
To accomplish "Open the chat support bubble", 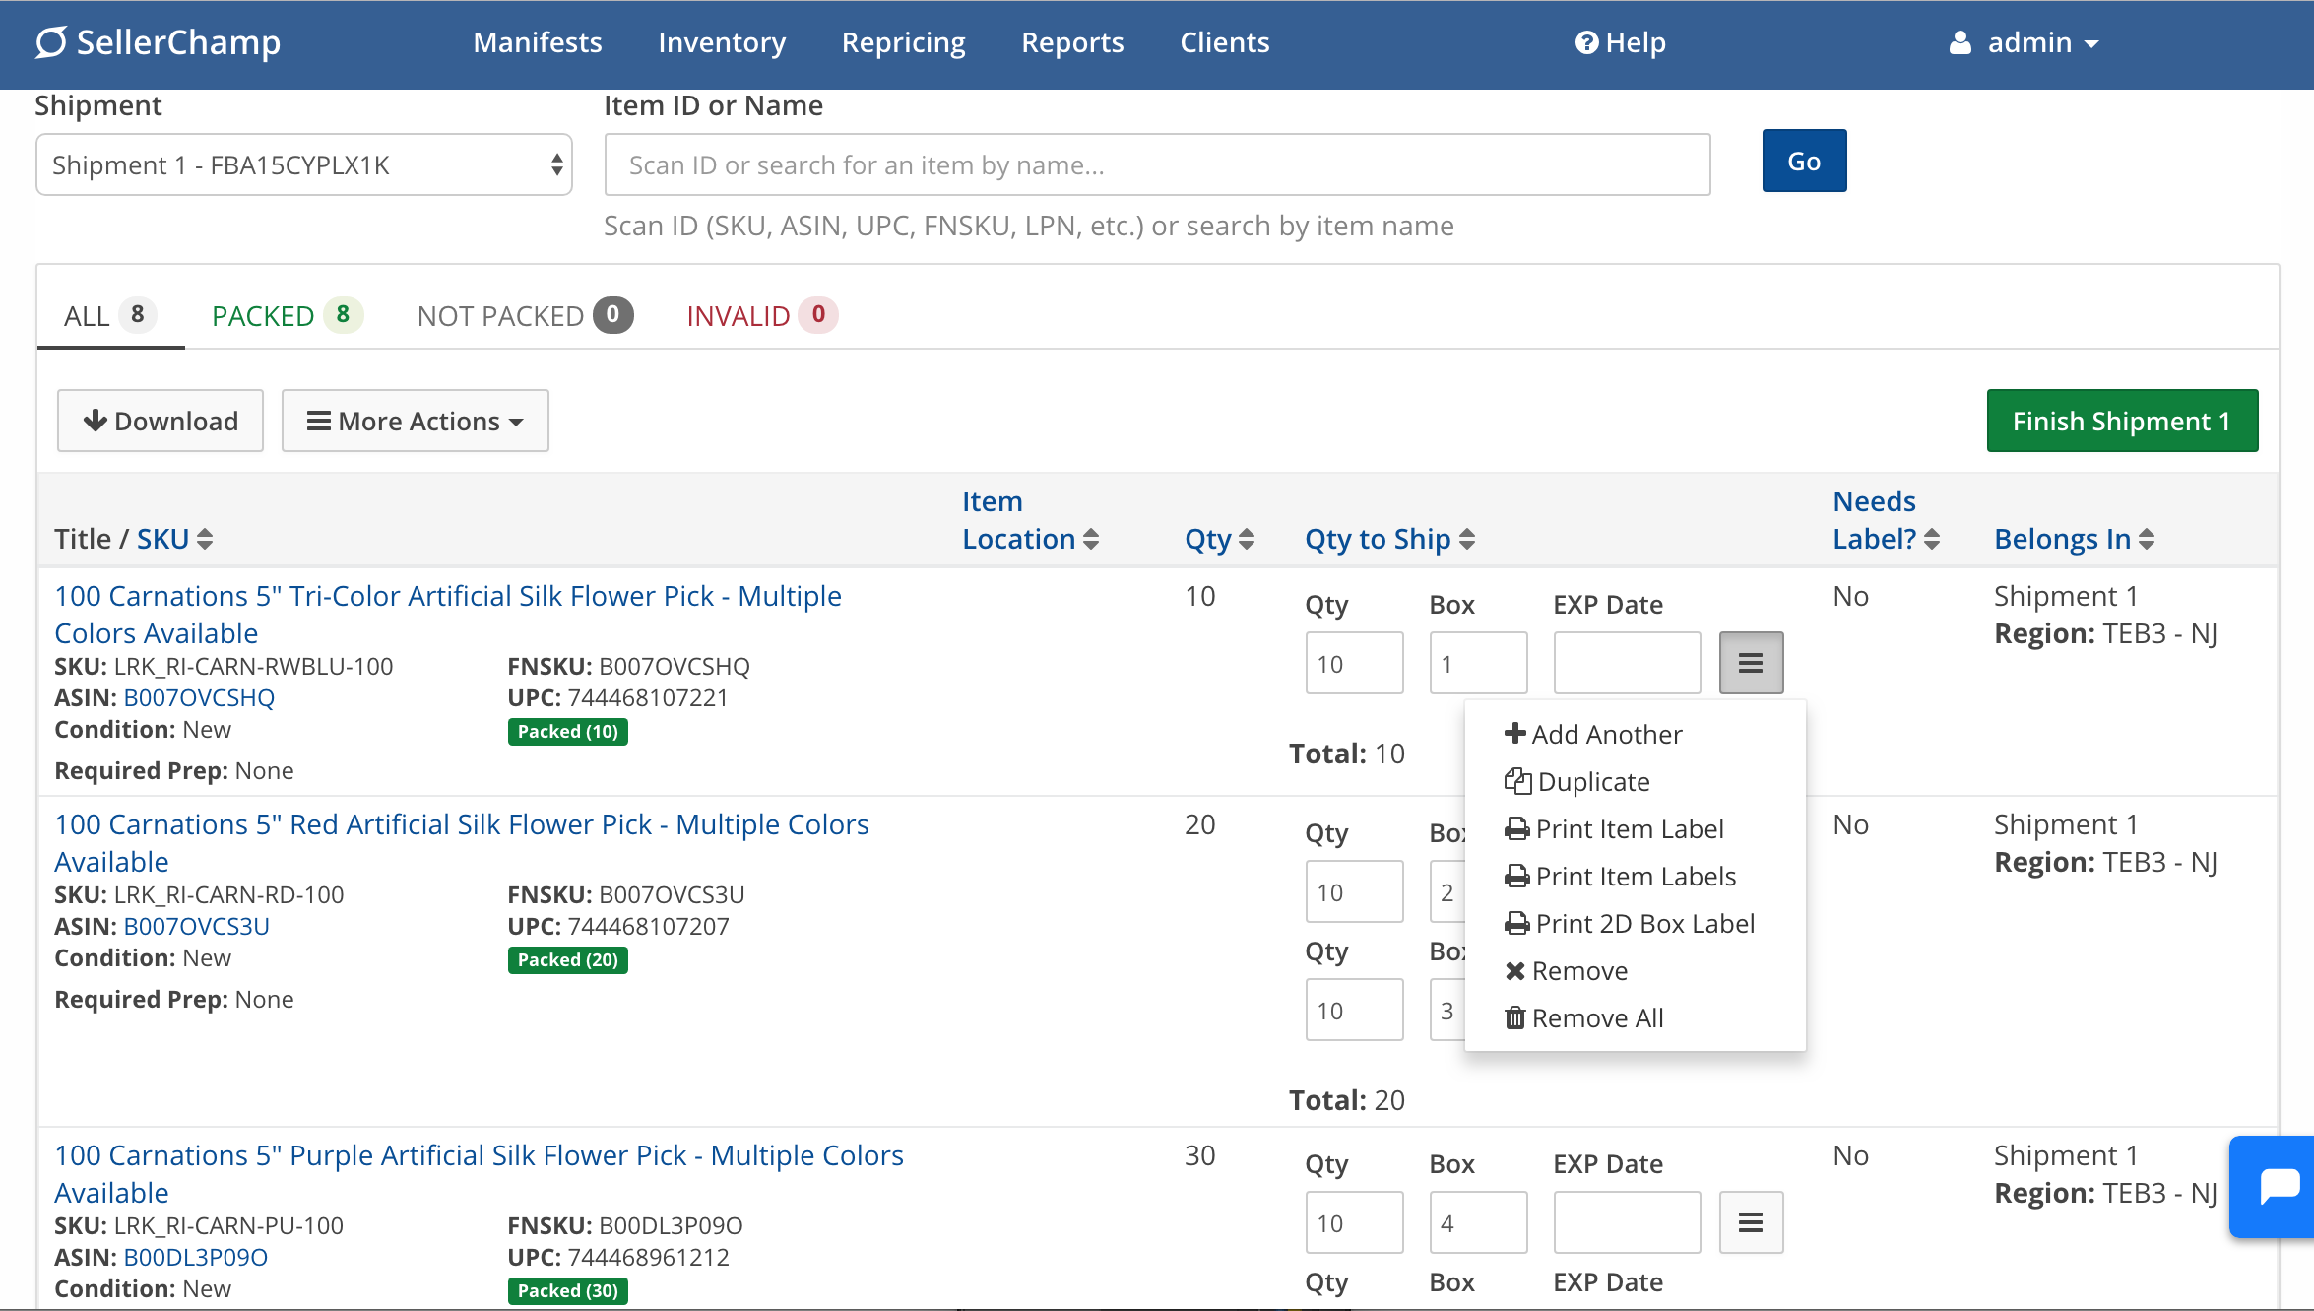I will pos(2279,1185).
